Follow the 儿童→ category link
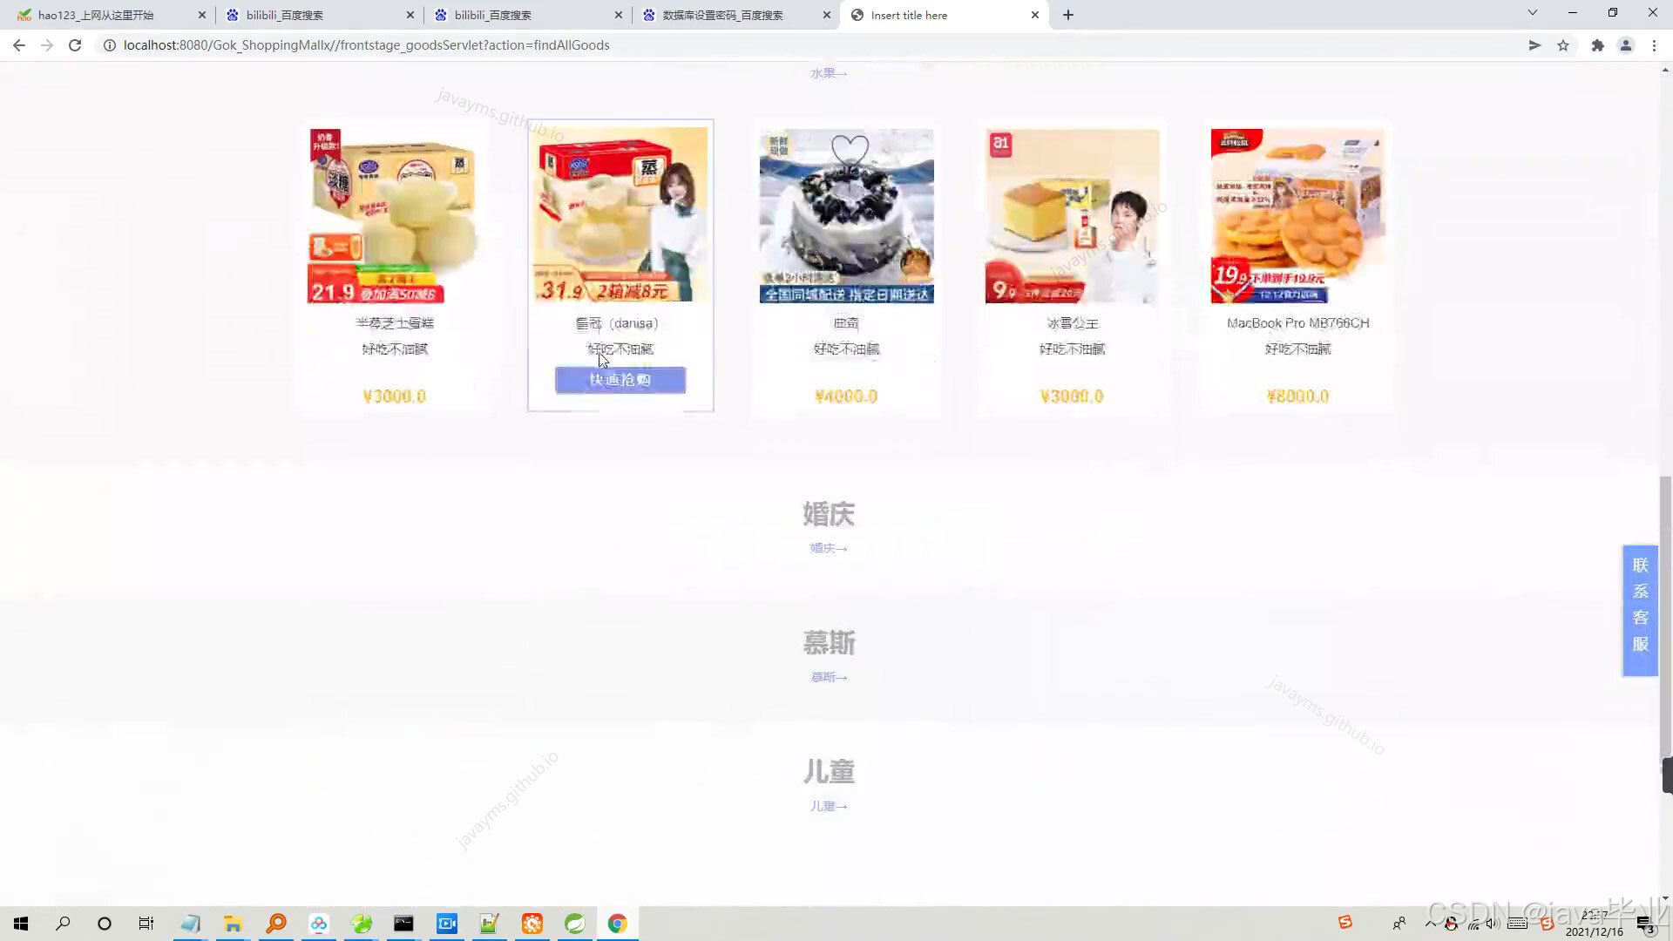The height and width of the screenshot is (941, 1673). click(x=829, y=806)
